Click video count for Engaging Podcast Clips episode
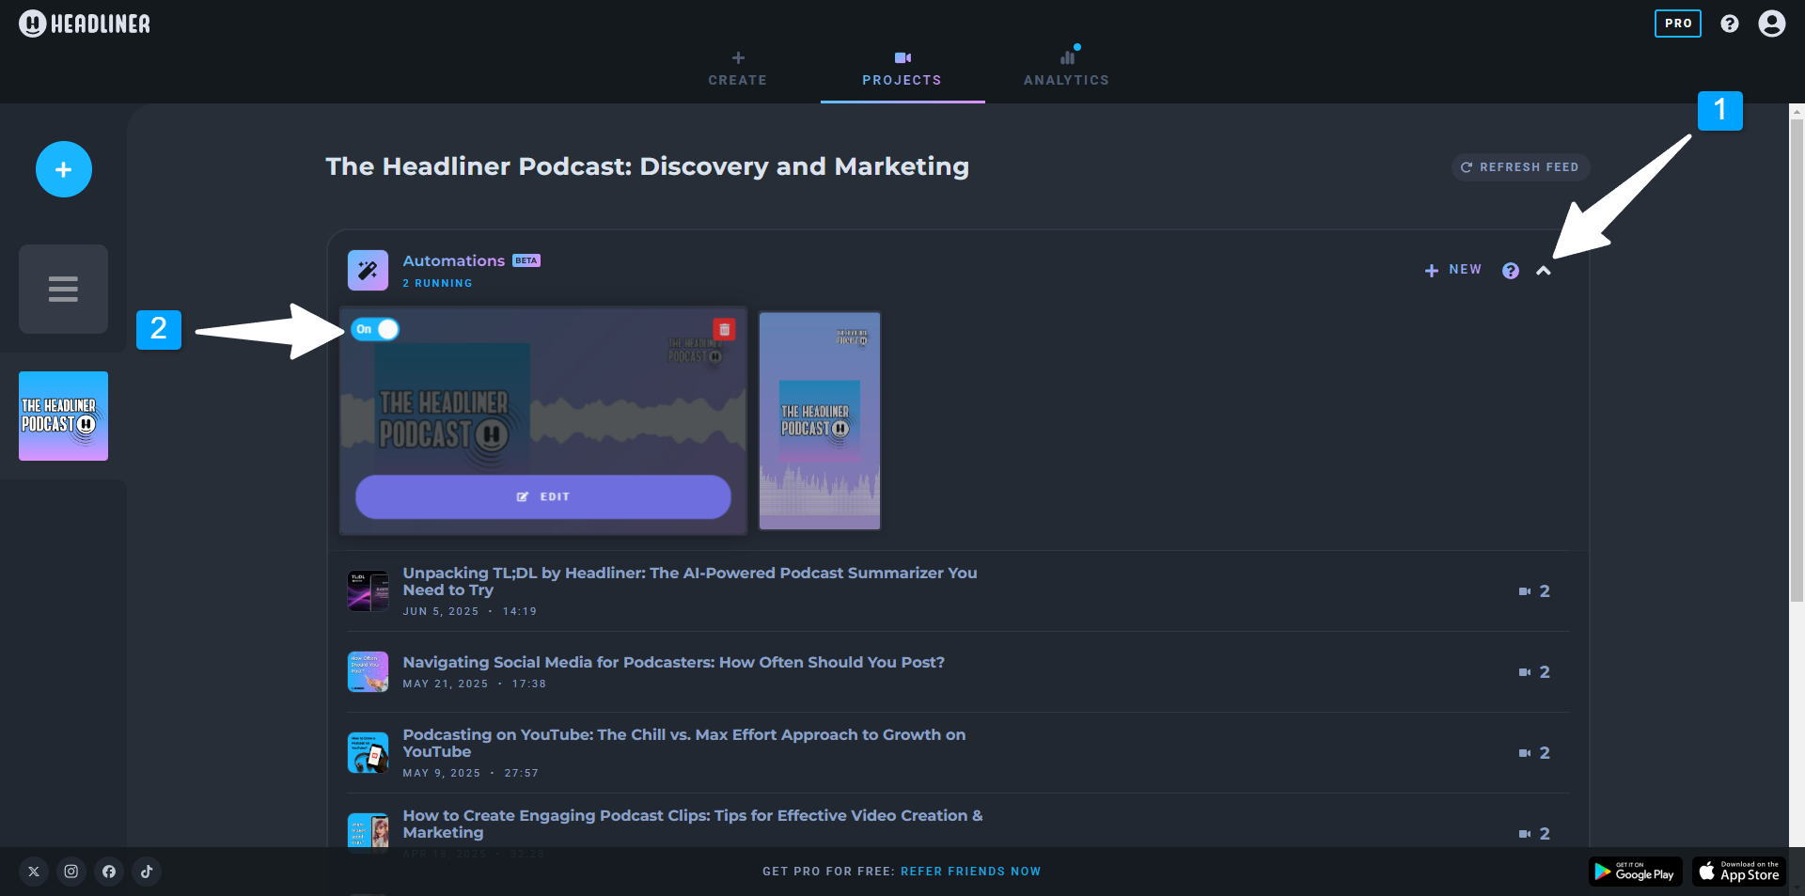Screen dimensions: 1805x896 click(x=1534, y=834)
